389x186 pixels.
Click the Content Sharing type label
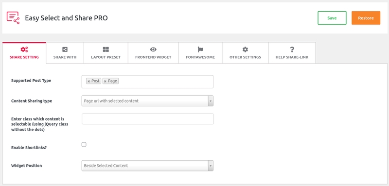point(32,101)
